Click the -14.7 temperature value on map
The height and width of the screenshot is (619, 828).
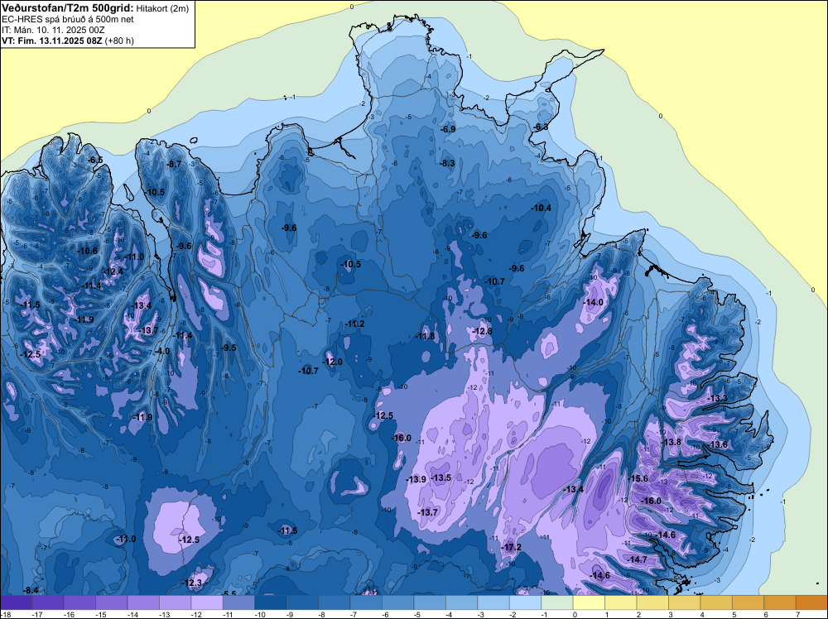point(638,559)
